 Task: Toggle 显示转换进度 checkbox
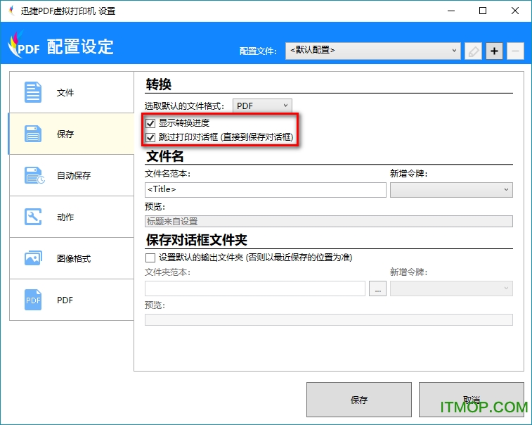[x=150, y=123]
